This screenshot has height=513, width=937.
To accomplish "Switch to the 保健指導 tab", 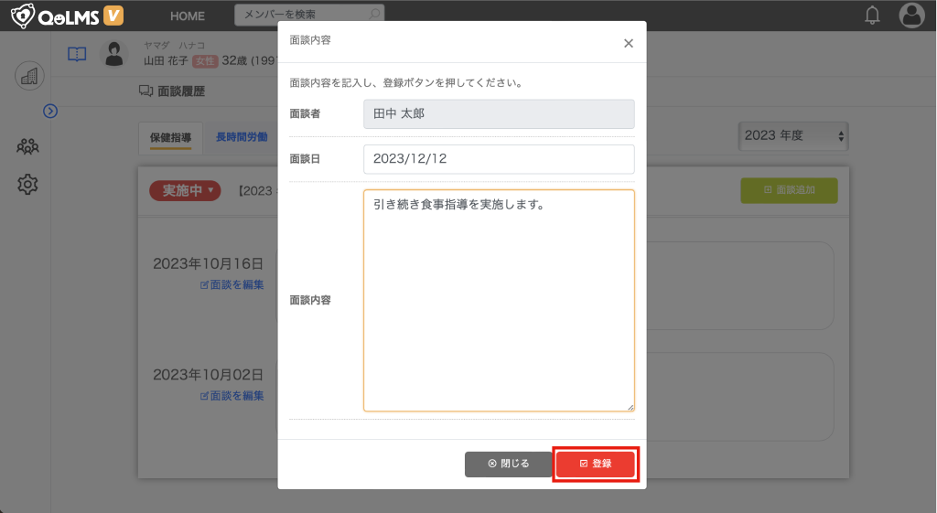I will [x=170, y=137].
